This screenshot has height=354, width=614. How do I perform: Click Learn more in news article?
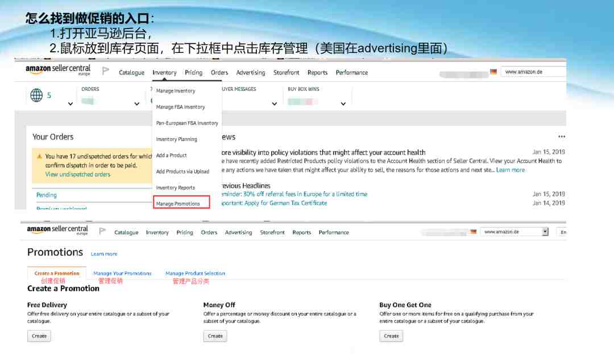(510, 170)
